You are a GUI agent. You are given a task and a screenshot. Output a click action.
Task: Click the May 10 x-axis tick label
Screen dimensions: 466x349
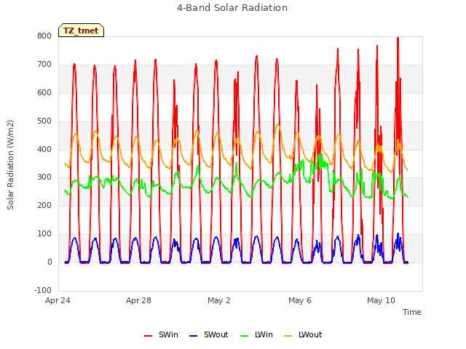381,300
